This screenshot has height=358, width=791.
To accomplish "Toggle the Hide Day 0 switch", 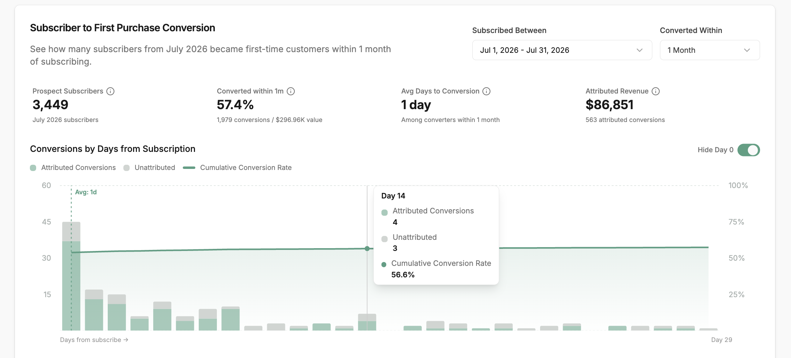I will pos(749,150).
